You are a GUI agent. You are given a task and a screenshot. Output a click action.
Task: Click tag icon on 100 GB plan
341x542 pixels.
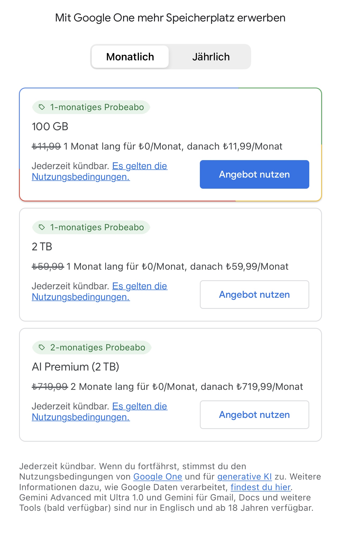42,107
